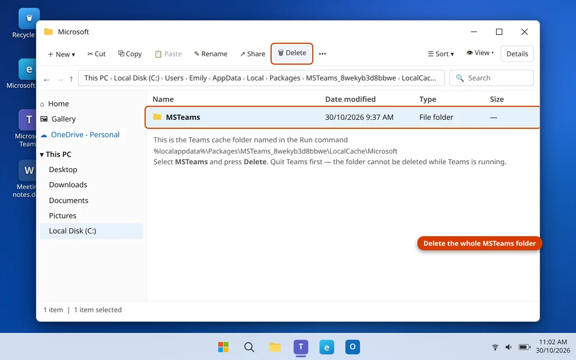
Task: Click Local Disk (C:) breadcrumb in address bar
Action: [137, 78]
